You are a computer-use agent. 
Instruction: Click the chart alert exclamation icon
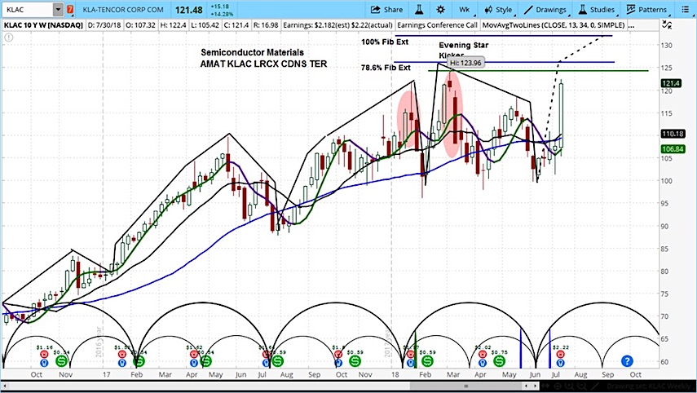click(x=8, y=38)
